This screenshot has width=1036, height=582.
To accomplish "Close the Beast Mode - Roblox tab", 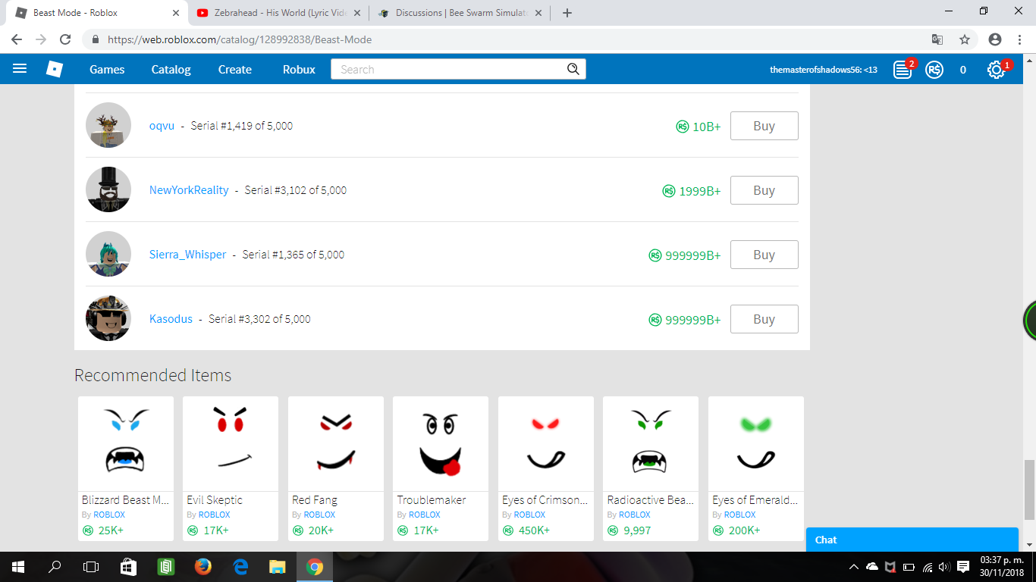I will [x=176, y=13].
